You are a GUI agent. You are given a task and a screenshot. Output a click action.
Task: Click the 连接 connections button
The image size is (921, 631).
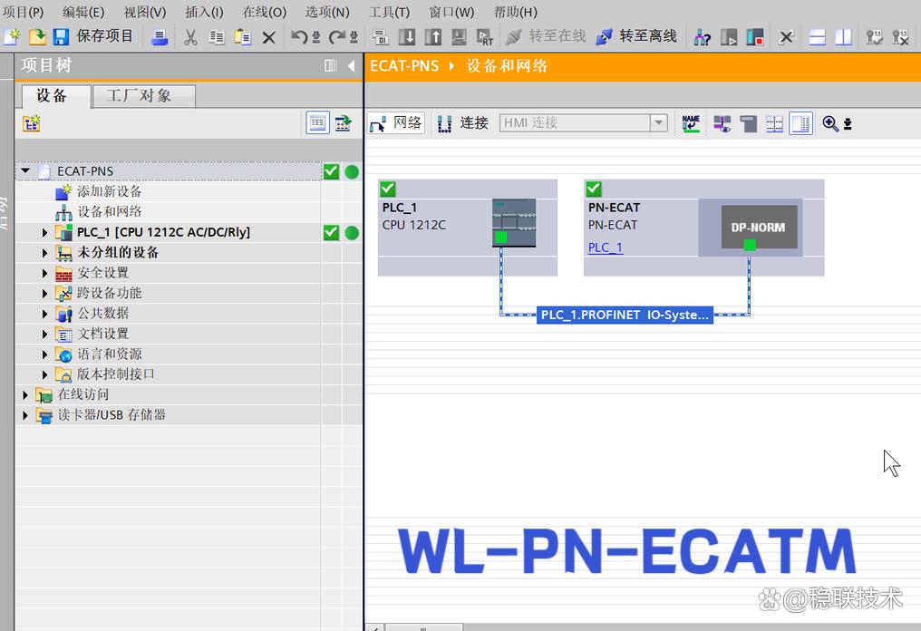463,122
